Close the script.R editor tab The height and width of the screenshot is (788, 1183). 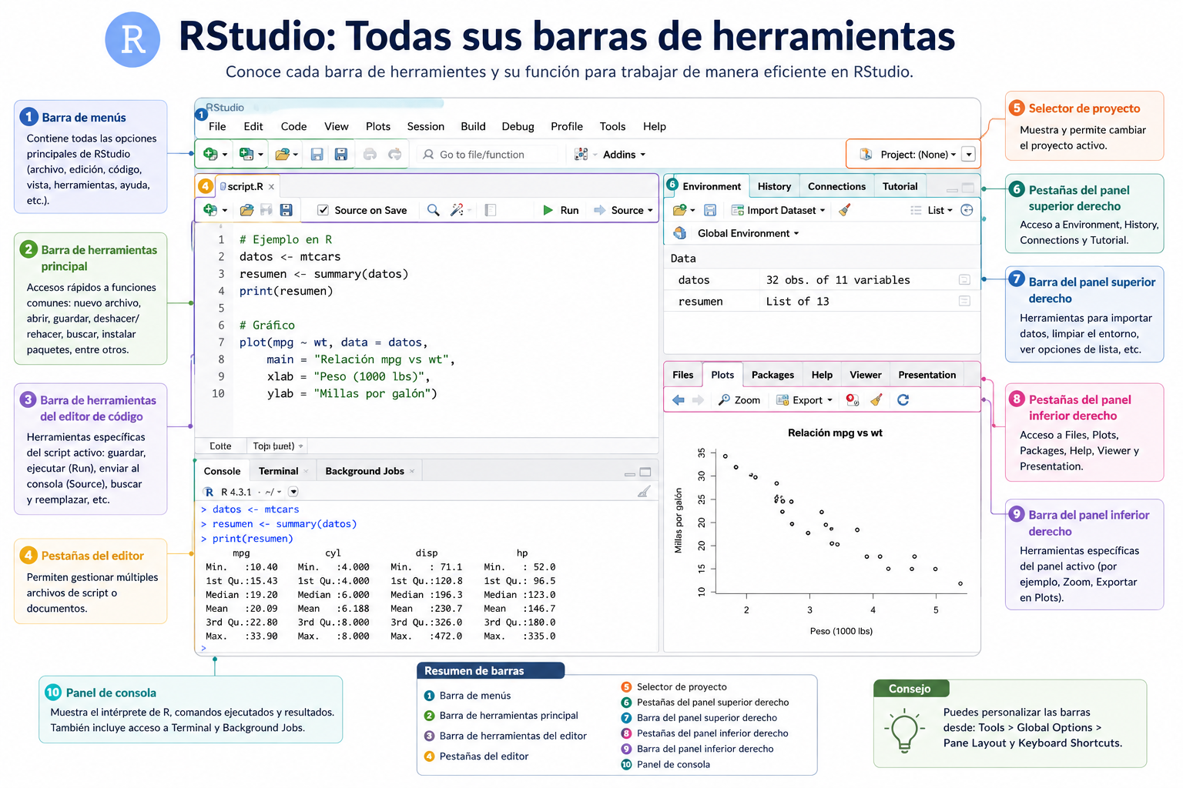(x=271, y=187)
